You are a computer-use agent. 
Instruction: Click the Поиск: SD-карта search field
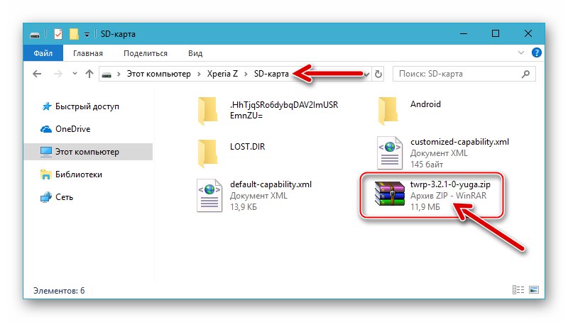point(464,74)
